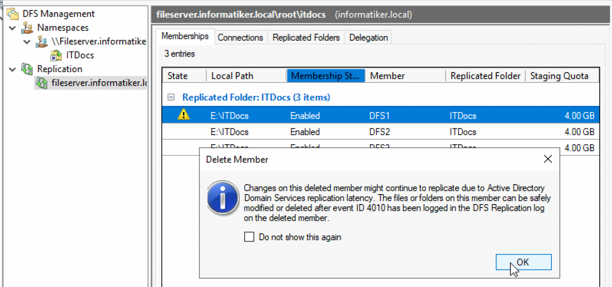This screenshot has height=287, width=612.
Task: Switch to the Delegation tab
Action: [x=368, y=37]
